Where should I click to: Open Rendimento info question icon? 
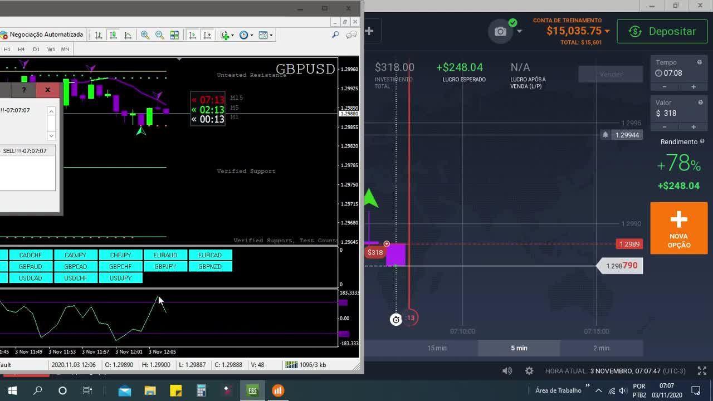(702, 141)
